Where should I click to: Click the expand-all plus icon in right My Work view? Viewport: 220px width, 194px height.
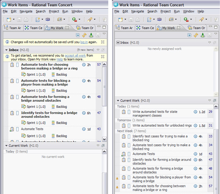pyautogui.click(x=189, y=35)
